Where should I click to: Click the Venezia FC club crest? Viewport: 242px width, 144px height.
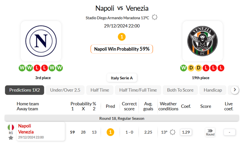(202, 41)
